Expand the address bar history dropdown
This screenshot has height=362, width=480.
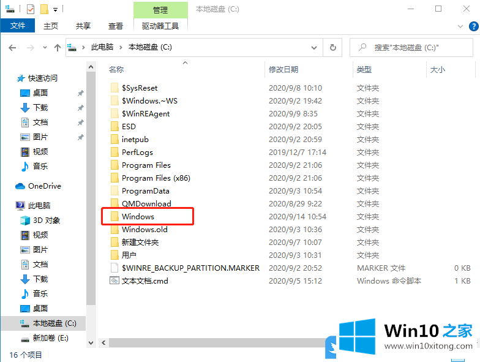[x=315, y=47]
